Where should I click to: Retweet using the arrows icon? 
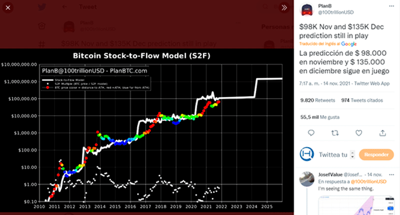click(335, 133)
